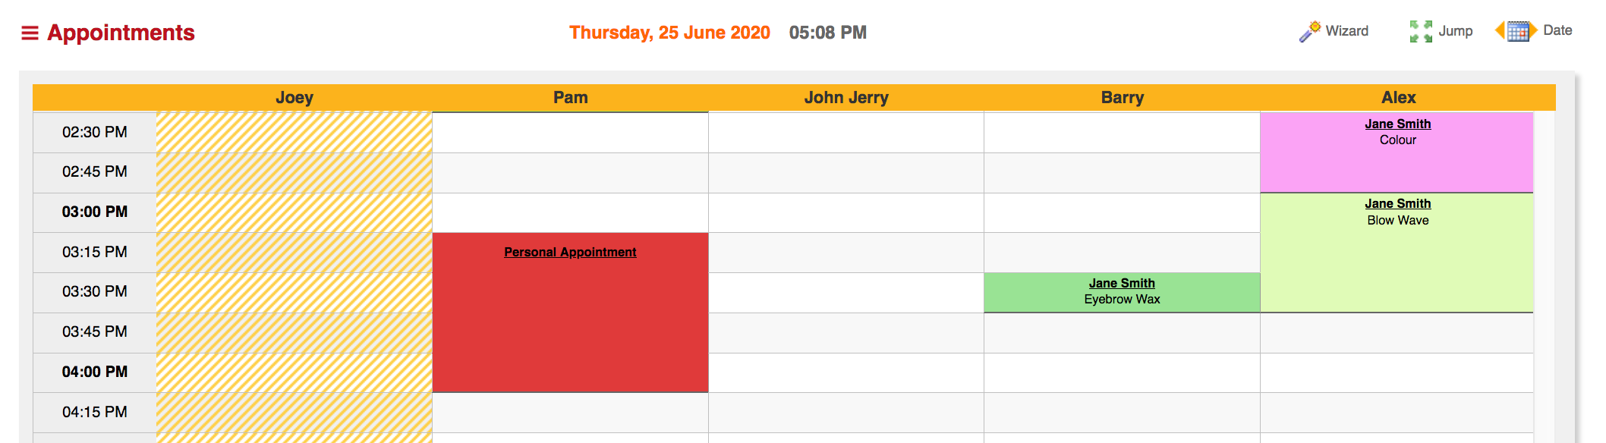Viewport: 1606px width, 443px height.
Task: Open Pam's Personal Appointment link
Action: [x=570, y=252]
